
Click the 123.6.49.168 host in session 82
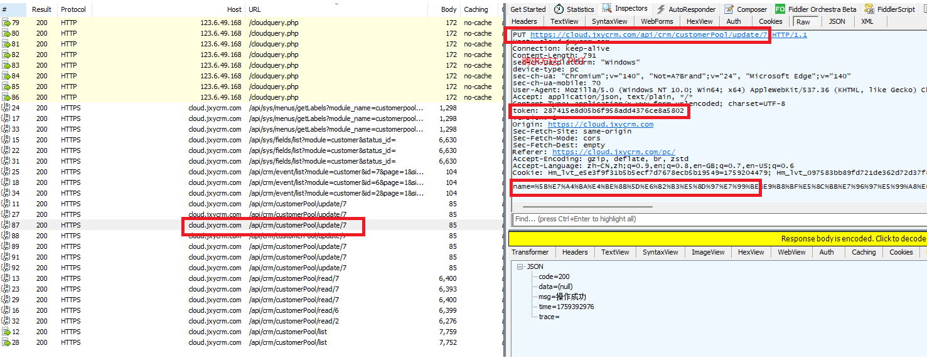(x=220, y=55)
